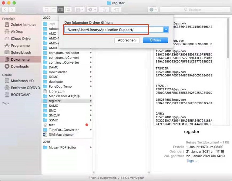
Task: Click the preview pane scrollbar
Action: pos(228,39)
